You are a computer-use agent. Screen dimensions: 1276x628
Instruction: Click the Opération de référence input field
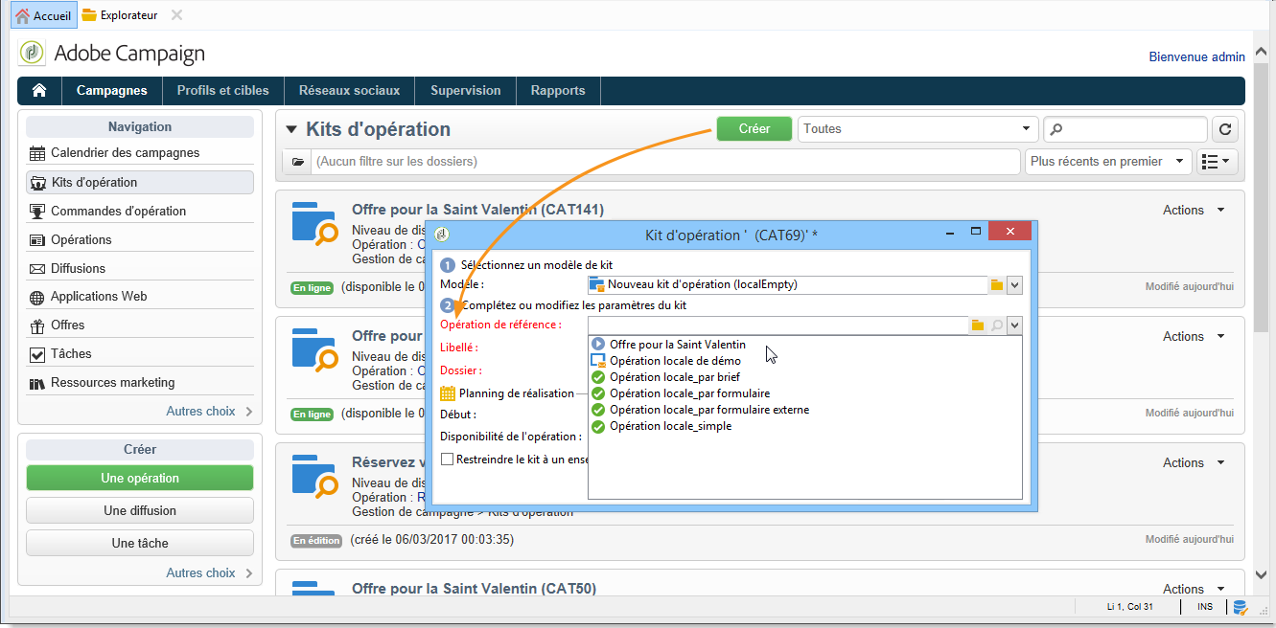coord(778,325)
